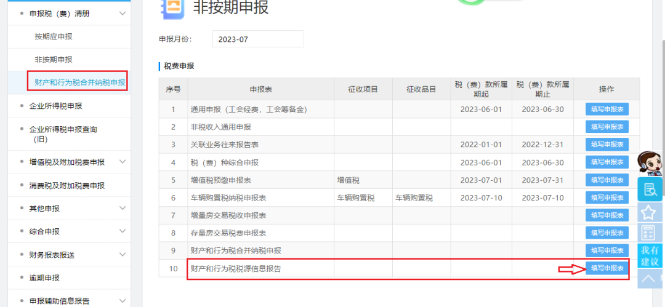Select 财产和行为税合并纳税申报 in the sidebar
The height and width of the screenshot is (307, 665).
[79, 82]
